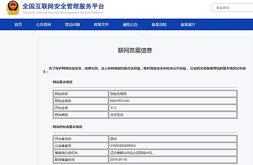
Task: Click the 网站所有者基本情况 section heading
Action: [67, 127]
